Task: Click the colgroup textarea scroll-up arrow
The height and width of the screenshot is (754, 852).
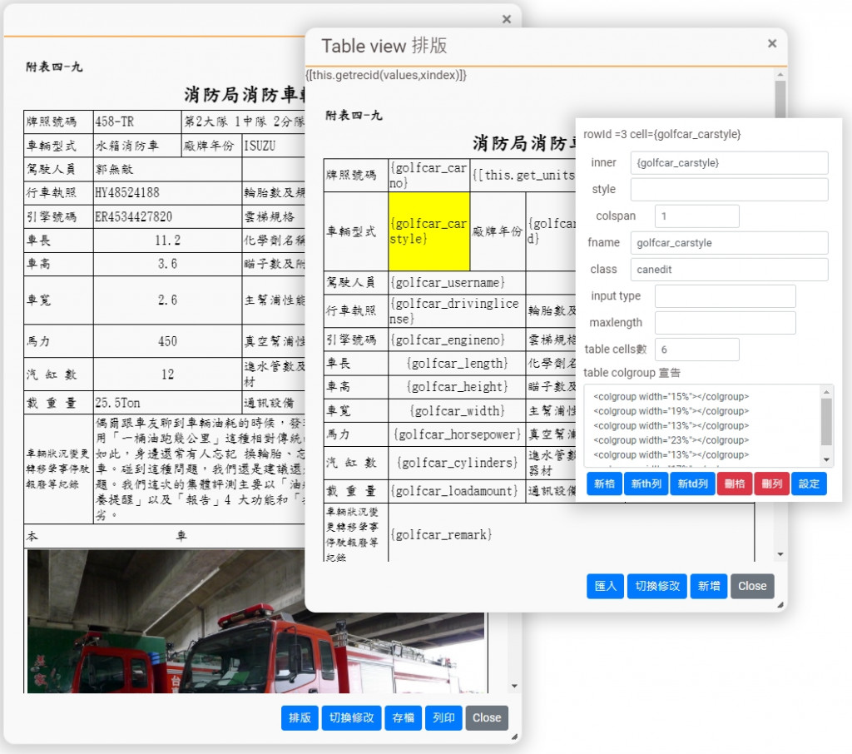Action: pyautogui.click(x=826, y=391)
